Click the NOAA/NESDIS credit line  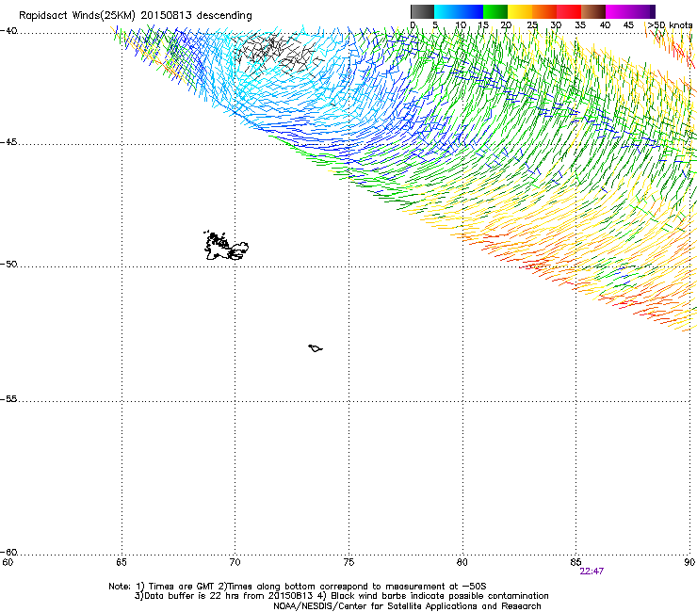click(x=407, y=606)
